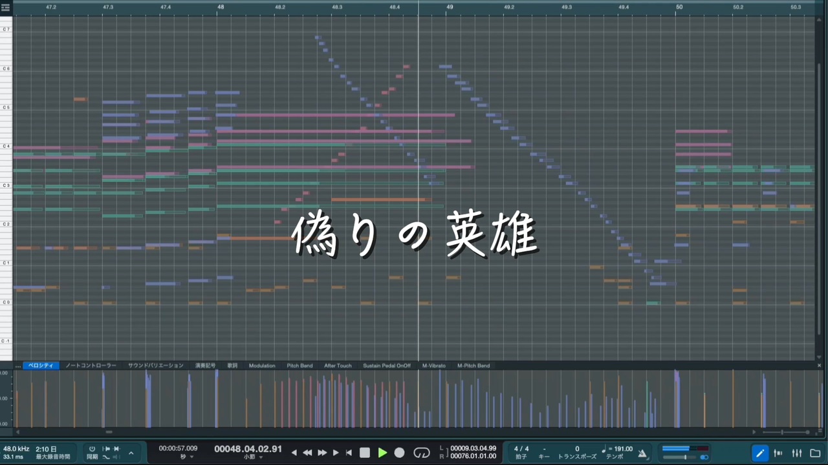This screenshot has height=465, width=828.
Task: Close the controller lane with the X
Action: click(x=820, y=366)
